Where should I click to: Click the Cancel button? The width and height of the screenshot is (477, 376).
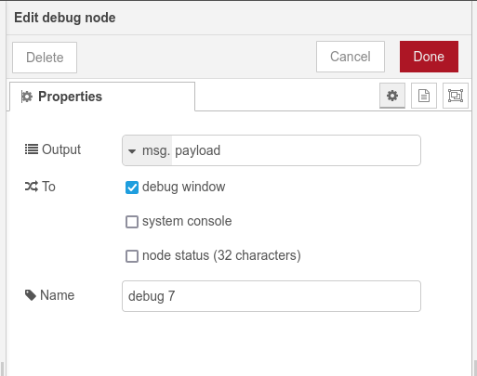coord(351,57)
